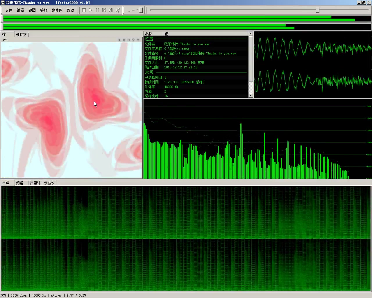Click the AVS heart visualization
Screen dimensions: 372x298
point(71,110)
